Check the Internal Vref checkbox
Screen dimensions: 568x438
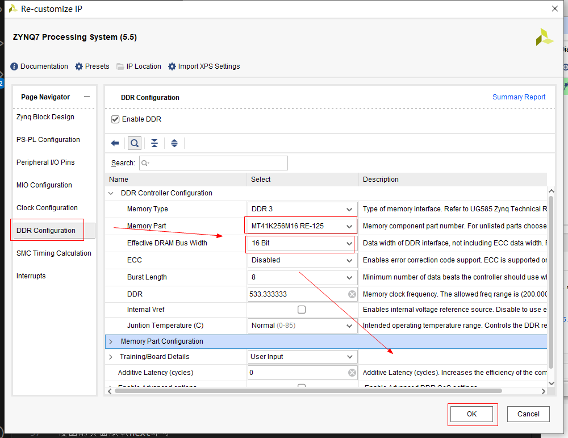pos(302,310)
